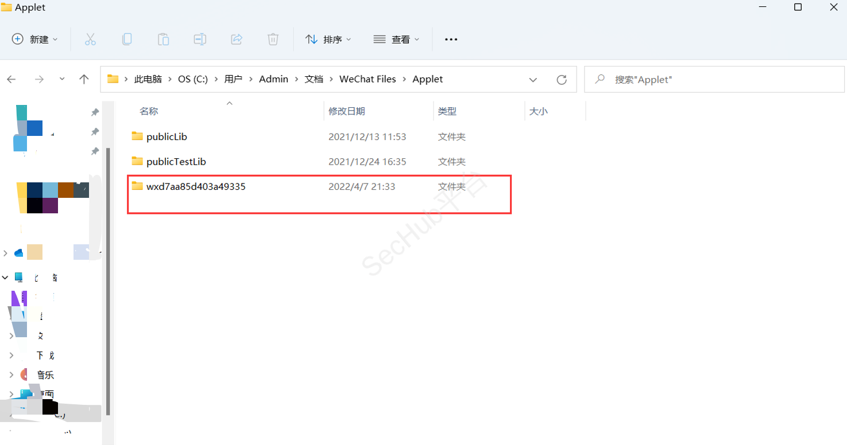Click the Paste clipboard icon
Viewport: 847px width, 445px height.
click(x=163, y=39)
